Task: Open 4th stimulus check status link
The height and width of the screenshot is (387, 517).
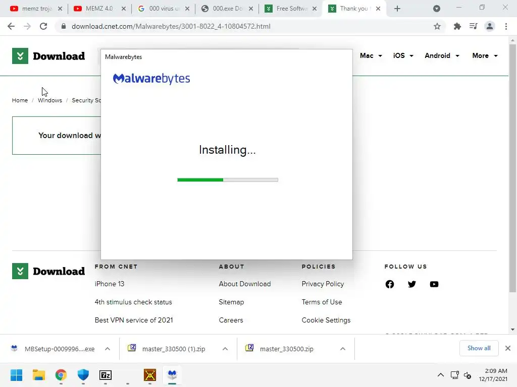Action: 133,302
